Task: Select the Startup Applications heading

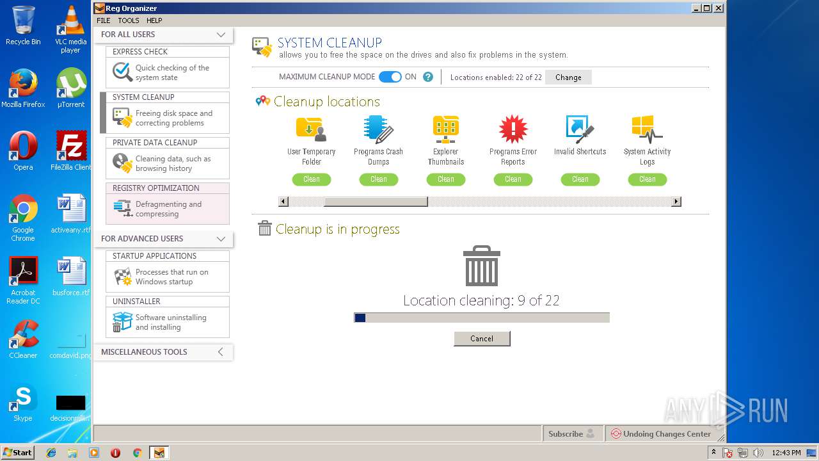Action: [154, 256]
